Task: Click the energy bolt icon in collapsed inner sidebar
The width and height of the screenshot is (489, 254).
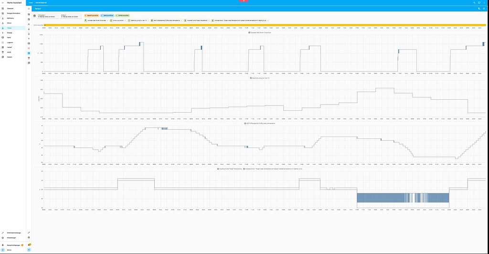Action: click(29, 39)
